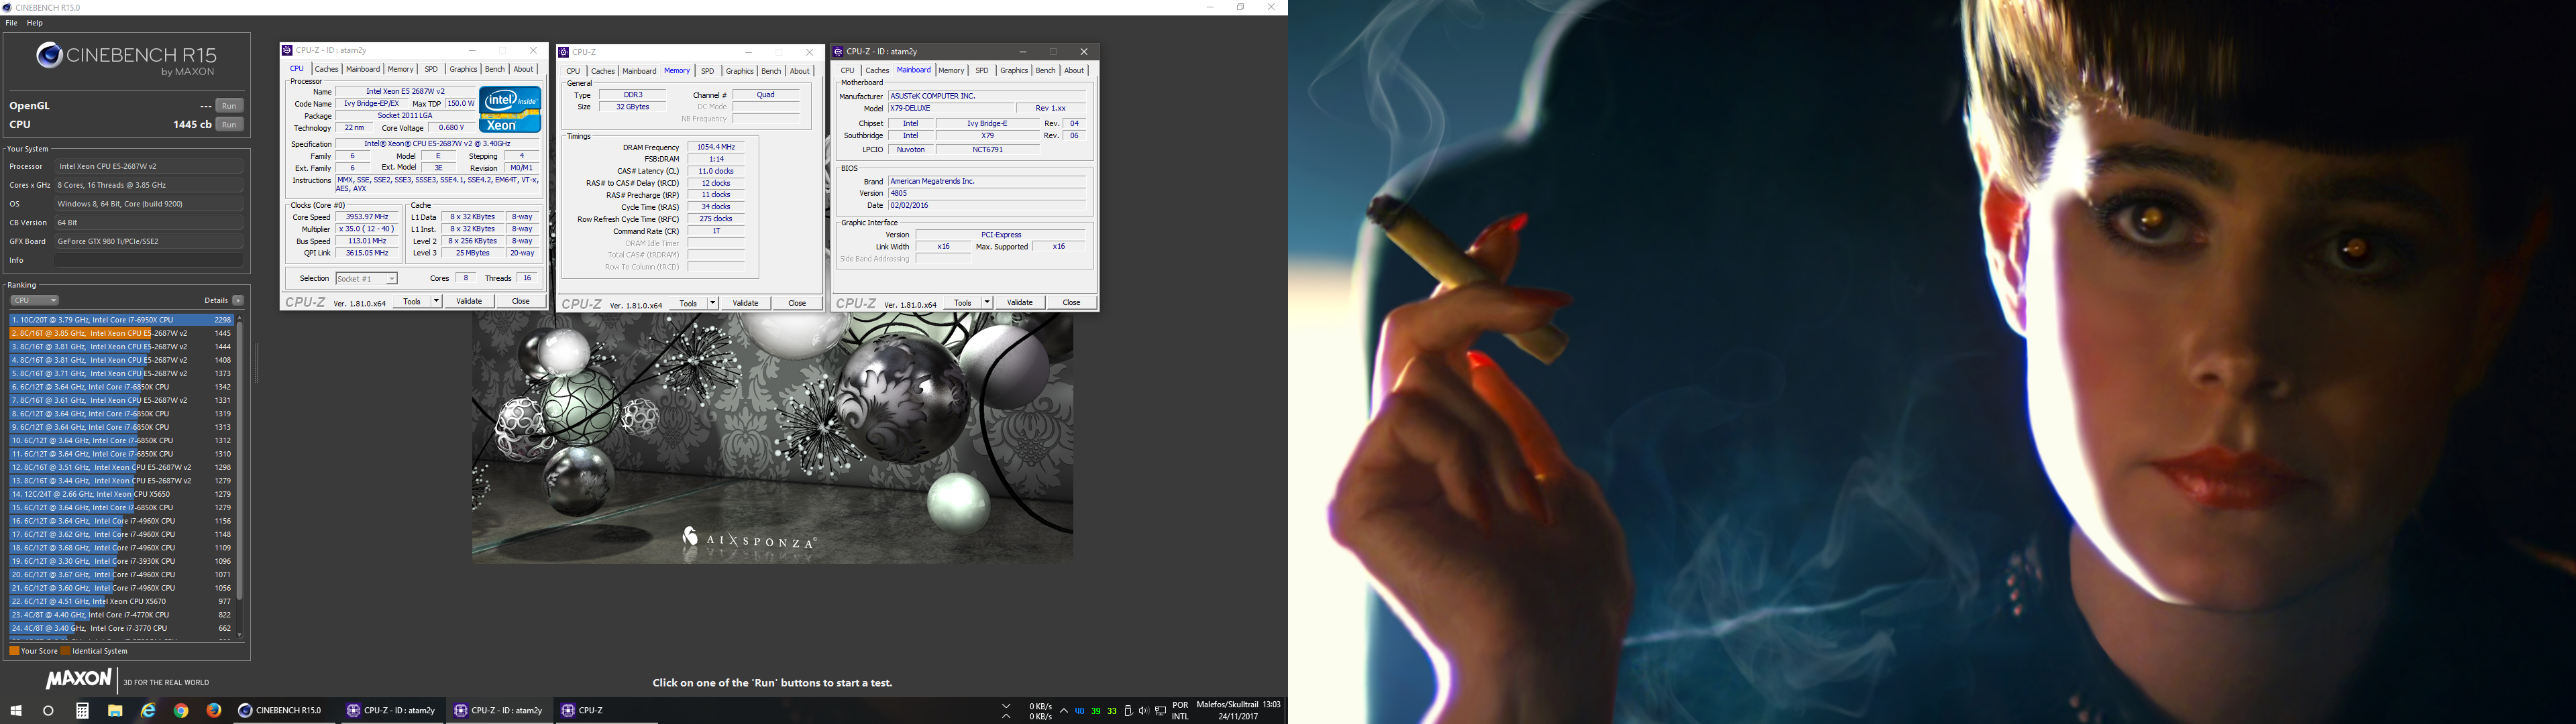Screen dimensions: 2576x724
Task: Expand the ranking Details arrow
Action: [x=238, y=300]
